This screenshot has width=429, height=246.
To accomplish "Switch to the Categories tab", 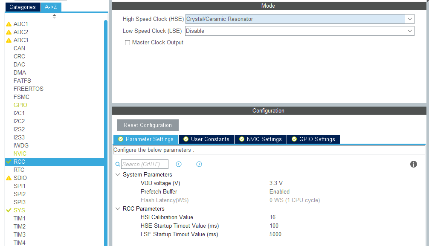I will pos(23,7).
